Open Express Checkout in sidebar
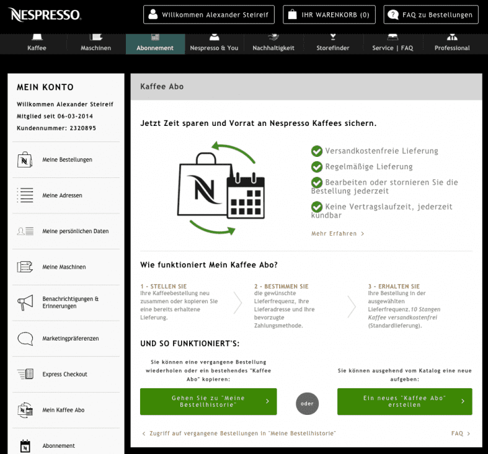488x454 pixels. click(66, 374)
